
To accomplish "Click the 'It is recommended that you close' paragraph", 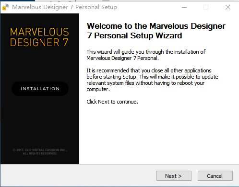I will tap(152, 80).
